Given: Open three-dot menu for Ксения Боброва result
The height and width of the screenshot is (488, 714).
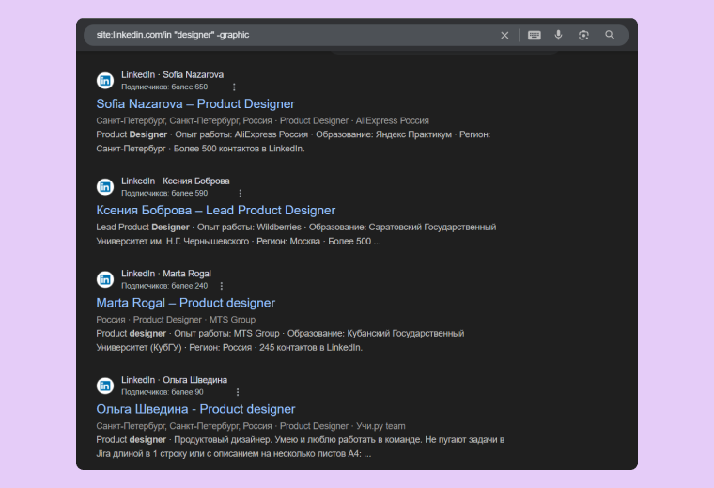Looking at the screenshot, I should tap(240, 194).
